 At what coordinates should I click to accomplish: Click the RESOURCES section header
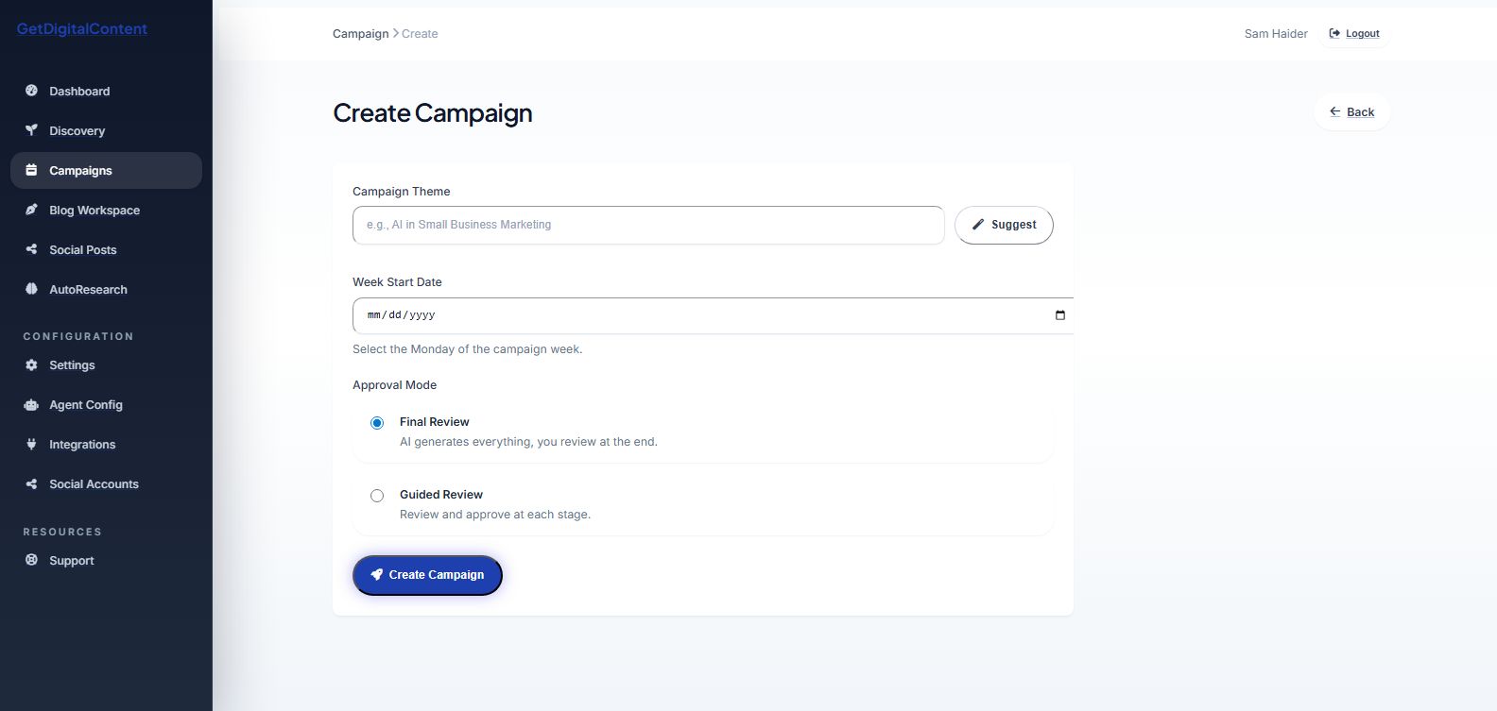62,532
